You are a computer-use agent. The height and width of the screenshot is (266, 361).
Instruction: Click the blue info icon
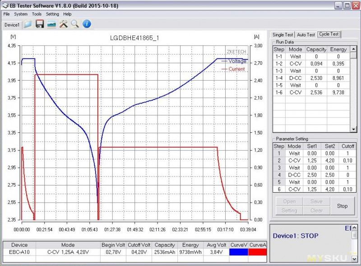pos(87,24)
